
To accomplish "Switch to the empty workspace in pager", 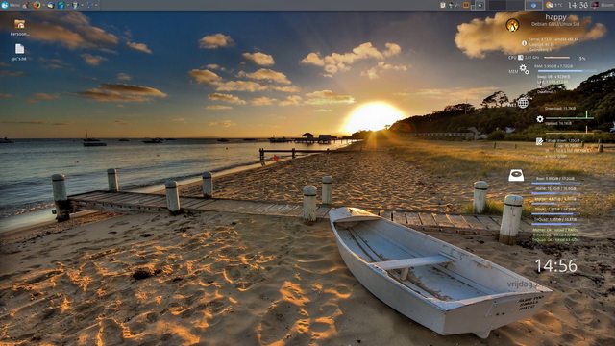I will [515, 5].
